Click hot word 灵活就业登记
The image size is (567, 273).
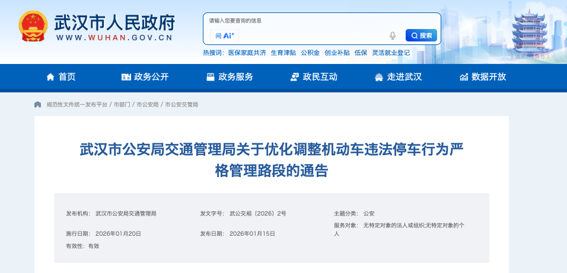[391, 53]
